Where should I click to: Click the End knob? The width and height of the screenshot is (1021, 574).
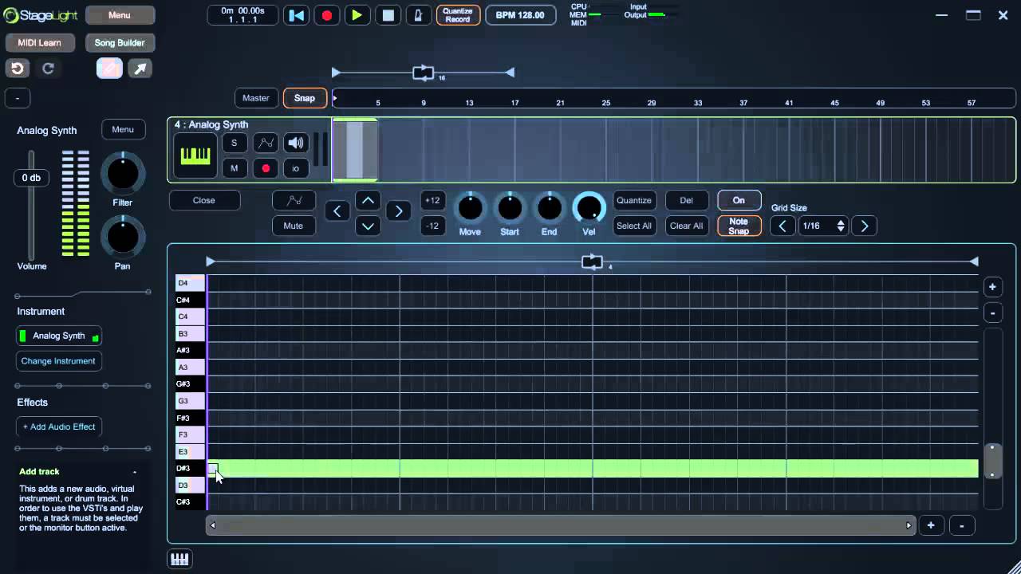click(x=549, y=208)
